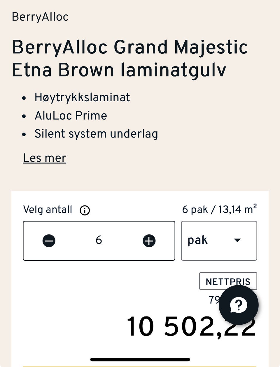Click the Velg antall label
This screenshot has height=367, width=280.
click(x=48, y=210)
